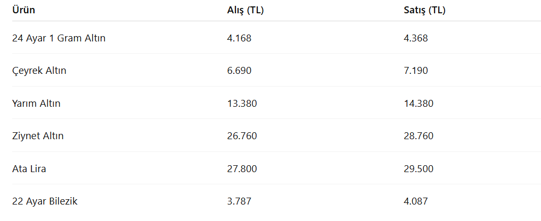The height and width of the screenshot is (221, 541).
Task: Click the Çeyrek Altın buying price 6.690
Action: click(x=239, y=71)
